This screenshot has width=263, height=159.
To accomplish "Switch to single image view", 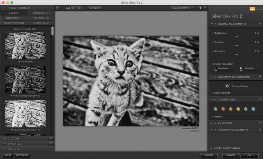I will 68,8.
